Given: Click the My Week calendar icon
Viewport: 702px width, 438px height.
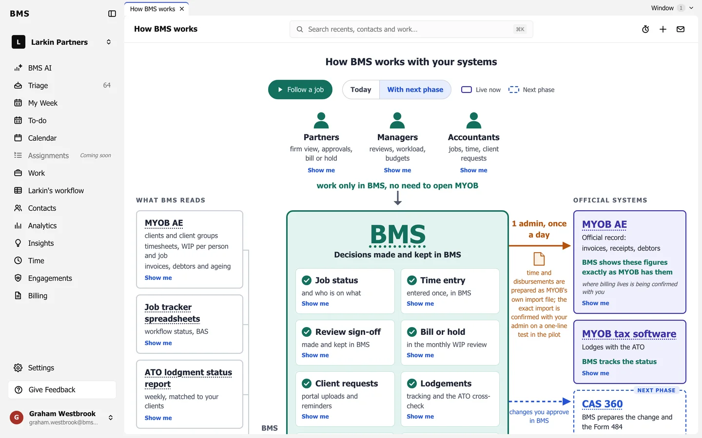Looking at the screenshot, I should coord(18,103).
